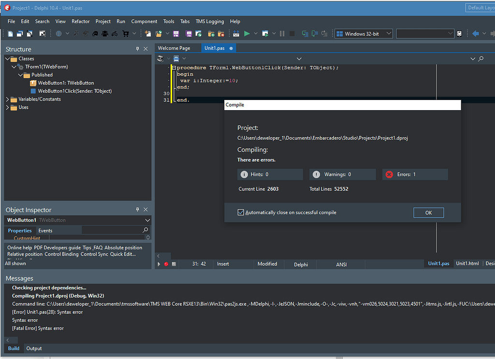Click the New Items toolbar icon
Image resolution: width=495 pixels, height=359 pixels.
[x=148, y=33]
